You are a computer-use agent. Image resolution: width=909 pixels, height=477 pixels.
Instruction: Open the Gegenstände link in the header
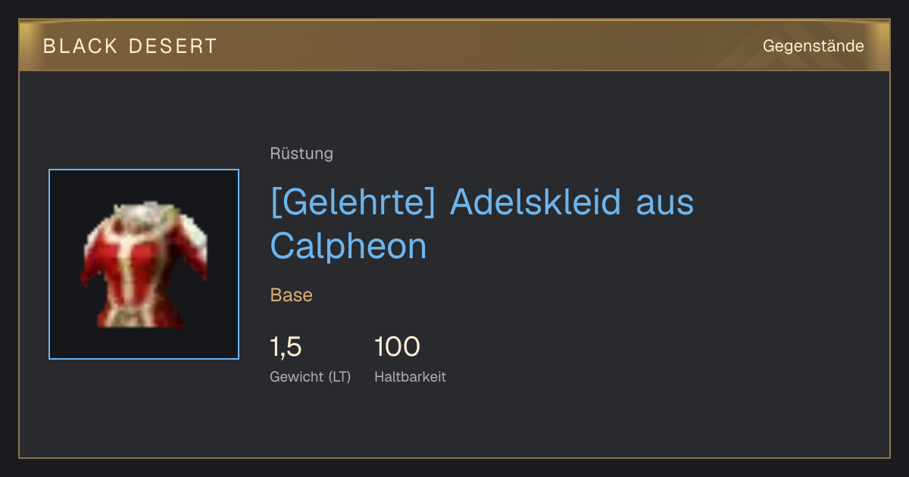813,46
